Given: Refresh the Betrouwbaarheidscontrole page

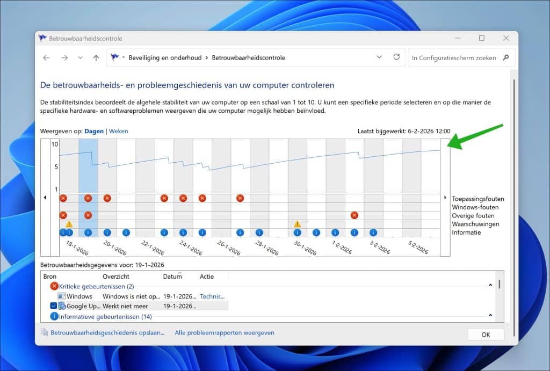Looking at the screenshot, I should (396, 57).
